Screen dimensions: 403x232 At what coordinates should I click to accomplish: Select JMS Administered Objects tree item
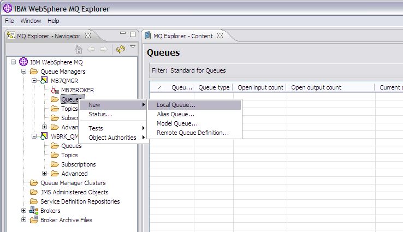[74, 192]
